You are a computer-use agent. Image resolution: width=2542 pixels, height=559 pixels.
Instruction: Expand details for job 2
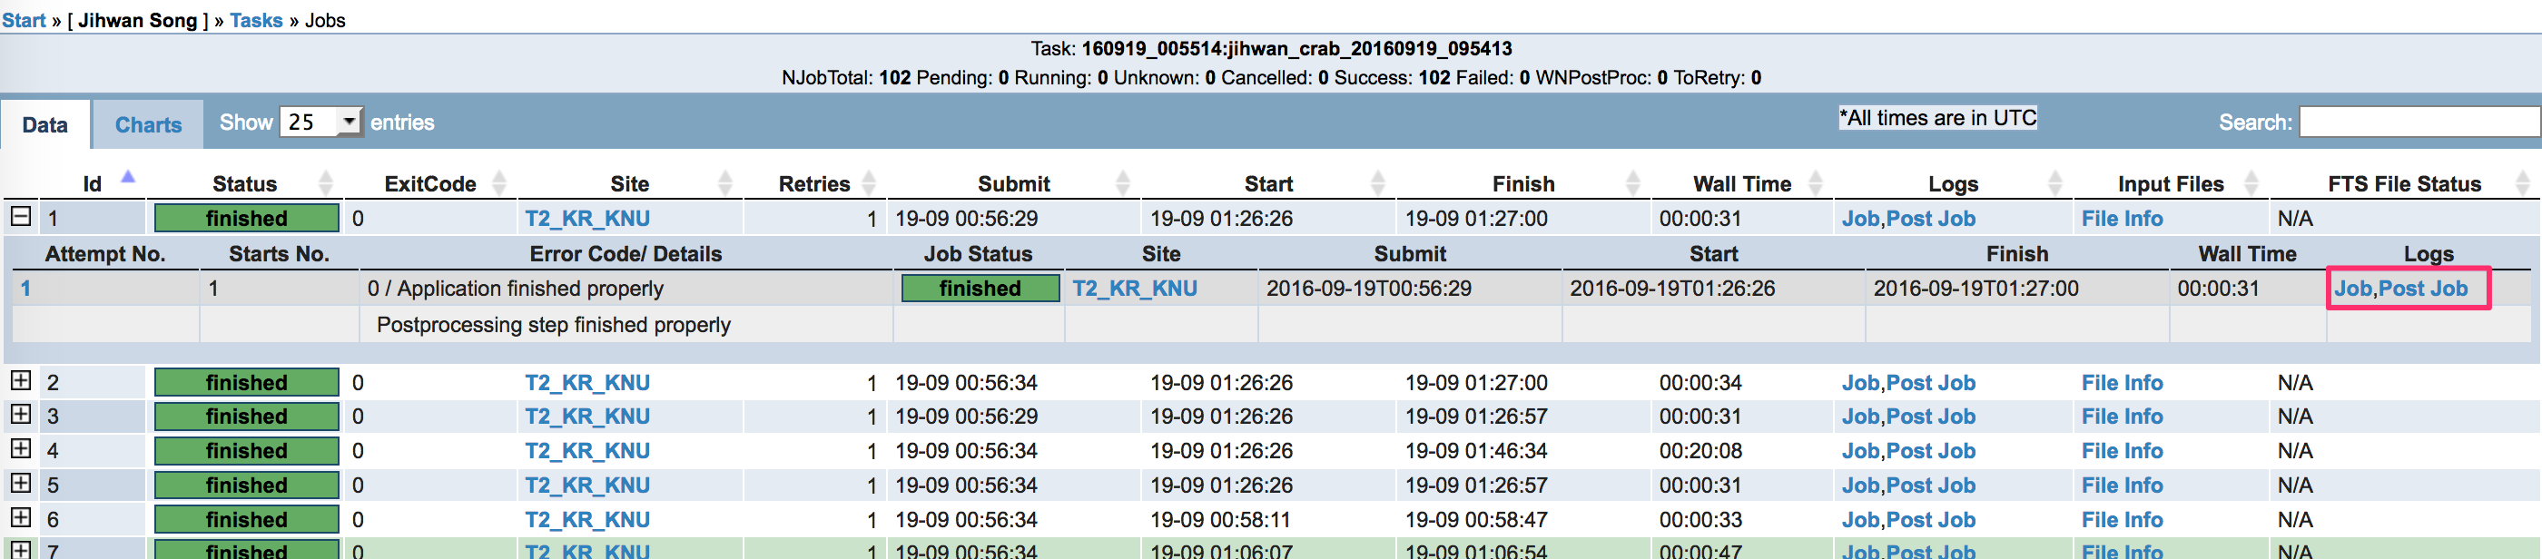click(21, 381)
